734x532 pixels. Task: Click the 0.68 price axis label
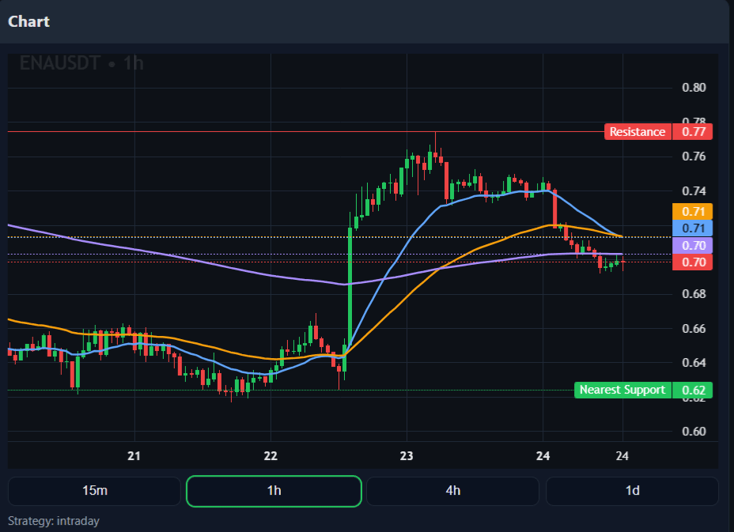point(694,294)
